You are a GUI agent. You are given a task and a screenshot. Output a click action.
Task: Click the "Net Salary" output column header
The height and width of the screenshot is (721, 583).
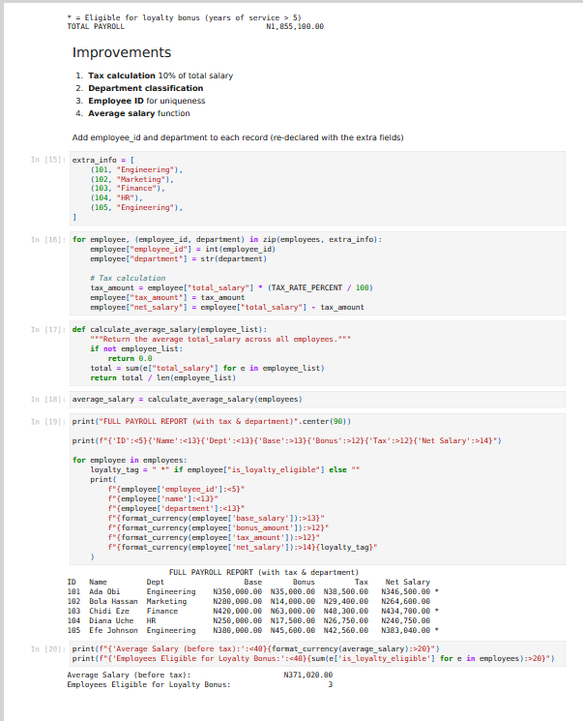(x=407, y=583)
